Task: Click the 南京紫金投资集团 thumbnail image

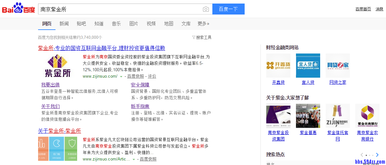Action: (278, 116)
